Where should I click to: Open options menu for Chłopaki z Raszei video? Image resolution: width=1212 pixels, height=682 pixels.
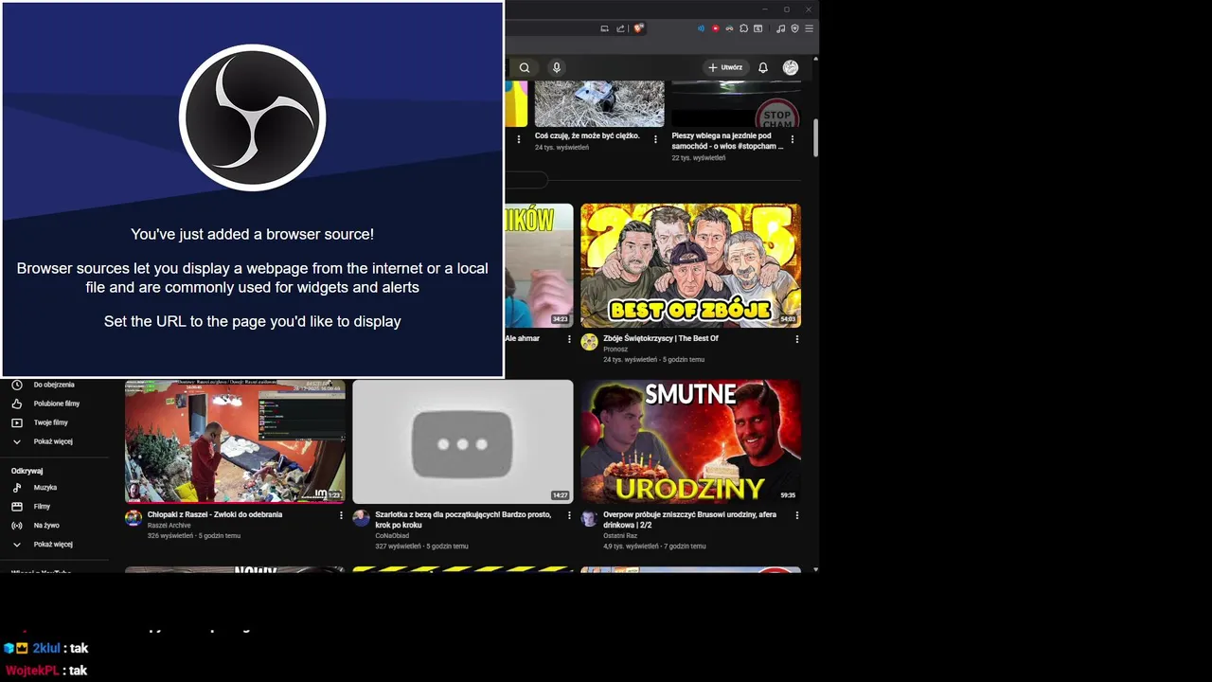[x=341, y=515]
